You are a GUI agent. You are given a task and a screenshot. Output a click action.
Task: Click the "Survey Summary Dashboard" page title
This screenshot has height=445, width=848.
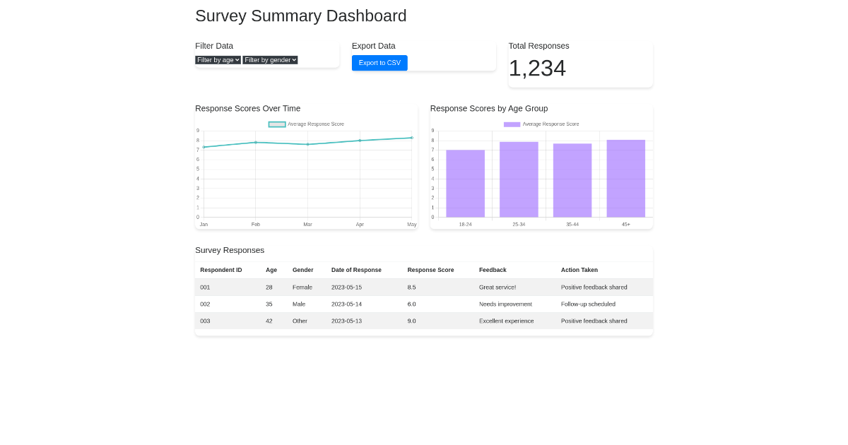301,16
